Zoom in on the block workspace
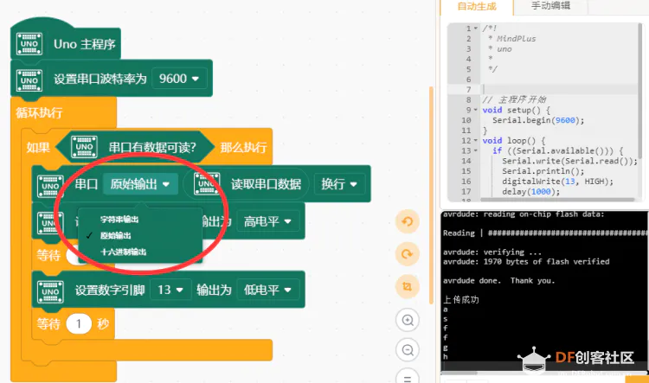This screenshot has width=649, height=383. click(x=408, y=320)
